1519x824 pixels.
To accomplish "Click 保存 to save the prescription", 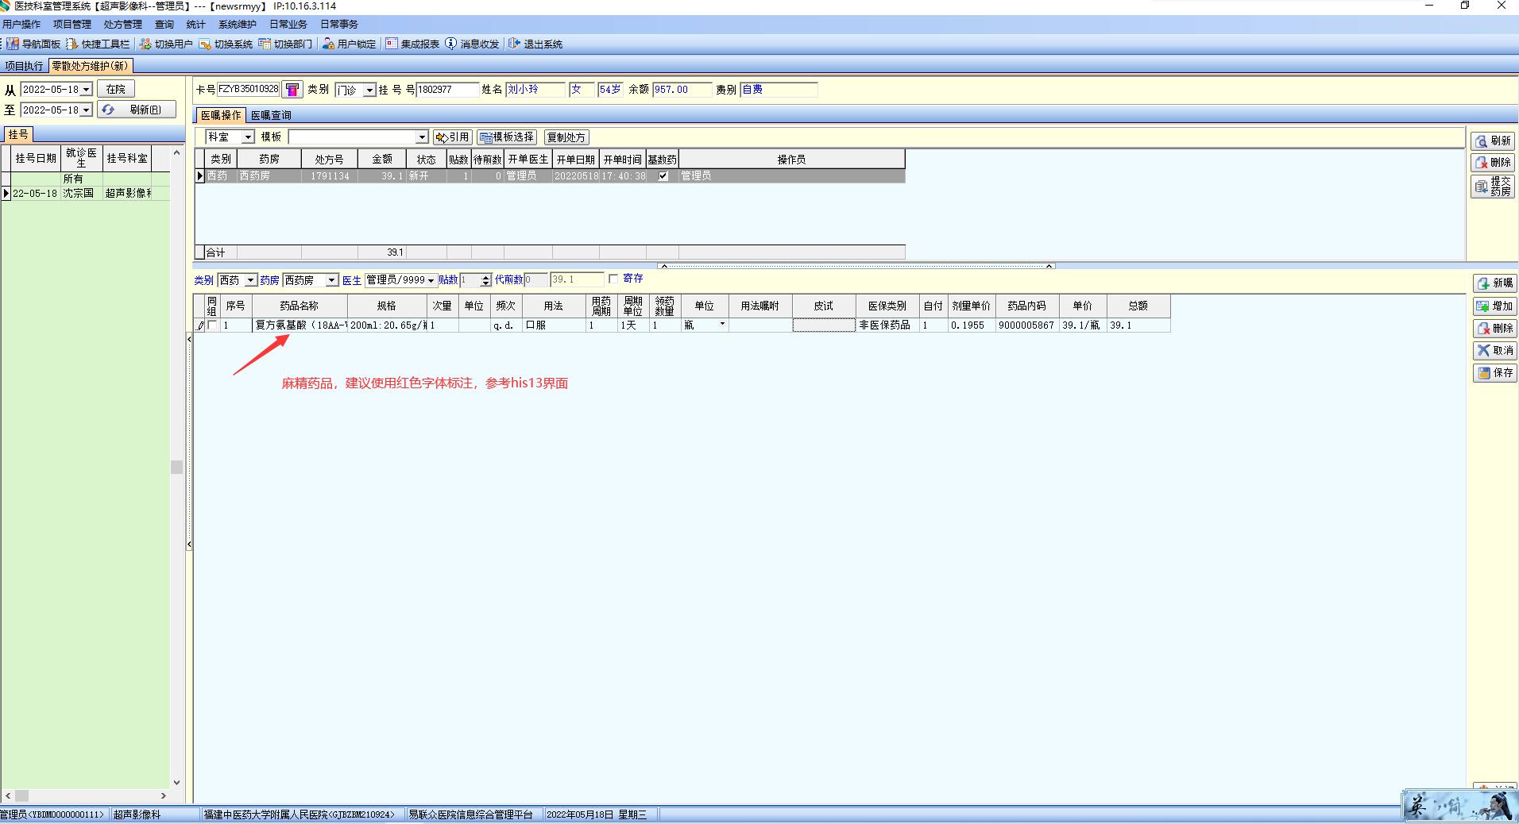I will click(1494, 372).
